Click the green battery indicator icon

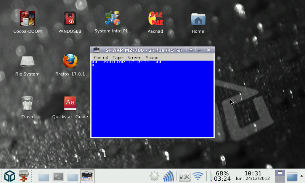coord(212,176)
